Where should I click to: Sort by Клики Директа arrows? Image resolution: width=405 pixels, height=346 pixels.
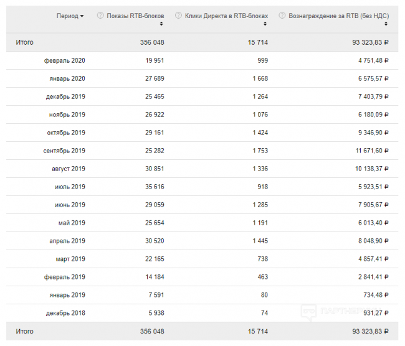coord(266,24)
